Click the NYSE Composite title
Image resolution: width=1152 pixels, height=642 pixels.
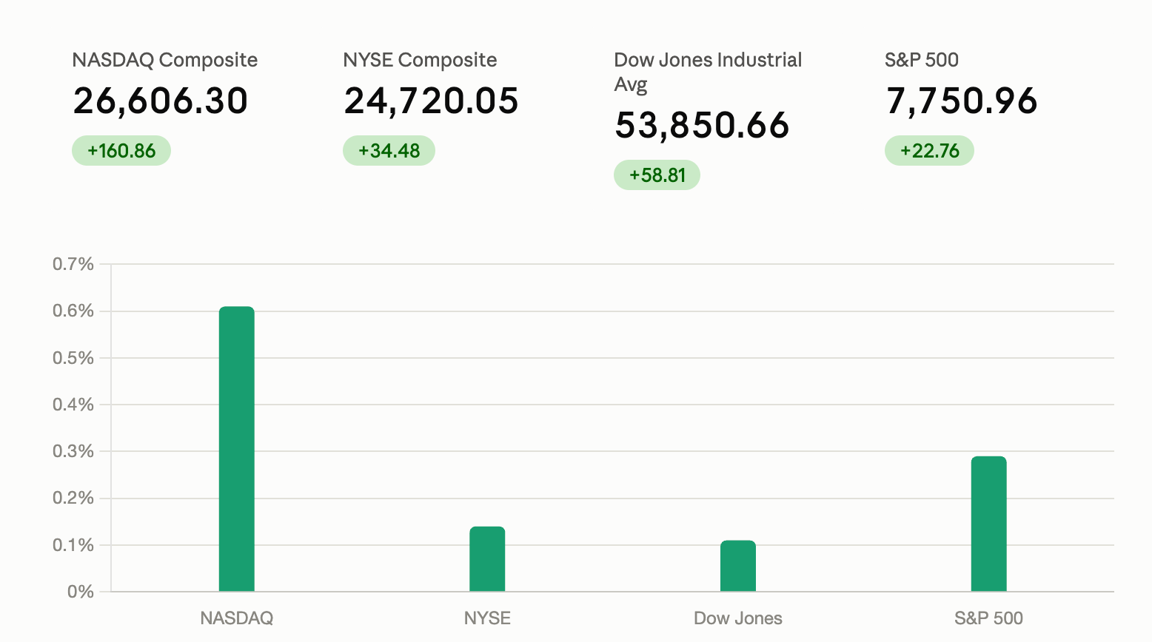tap(420, 60)
